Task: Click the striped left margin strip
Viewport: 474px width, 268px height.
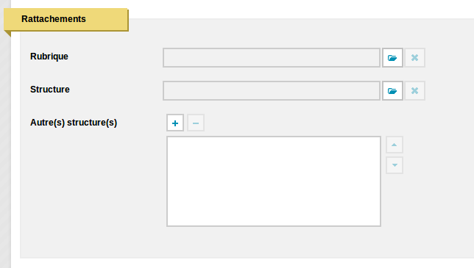Action: (5, 151)
